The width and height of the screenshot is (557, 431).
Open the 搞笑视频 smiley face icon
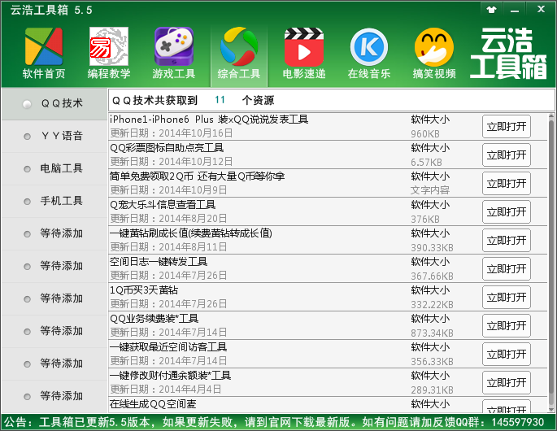pos(434,54)
